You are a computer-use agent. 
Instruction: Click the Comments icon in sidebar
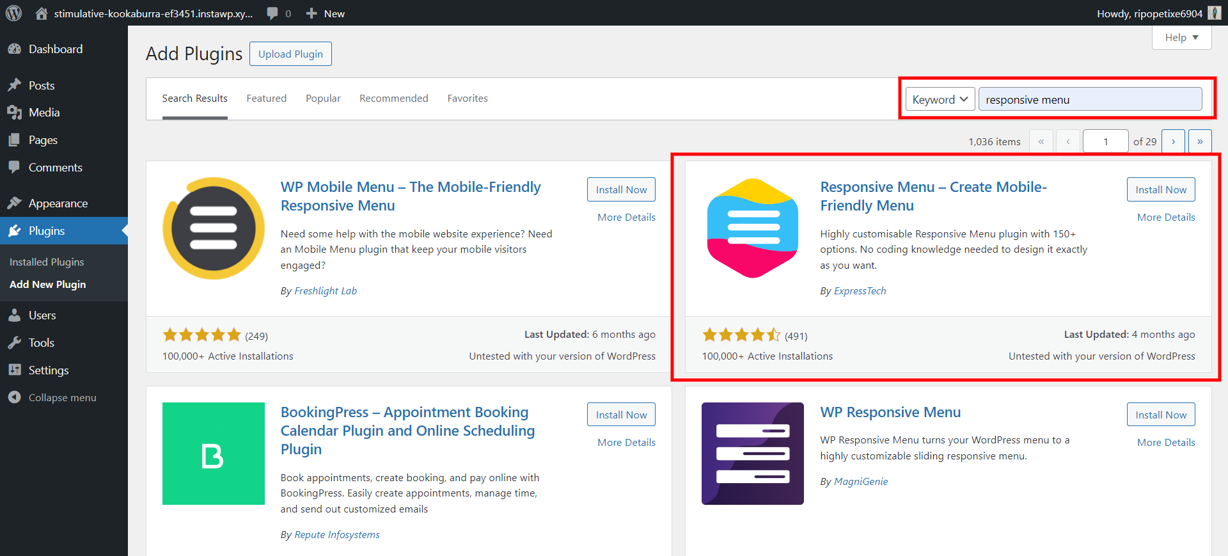coord(14,167)
